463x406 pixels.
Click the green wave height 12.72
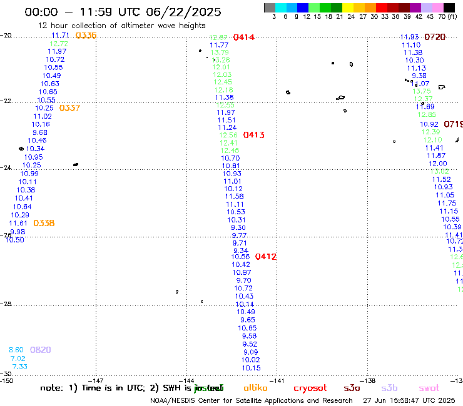[x=59, y=44]
